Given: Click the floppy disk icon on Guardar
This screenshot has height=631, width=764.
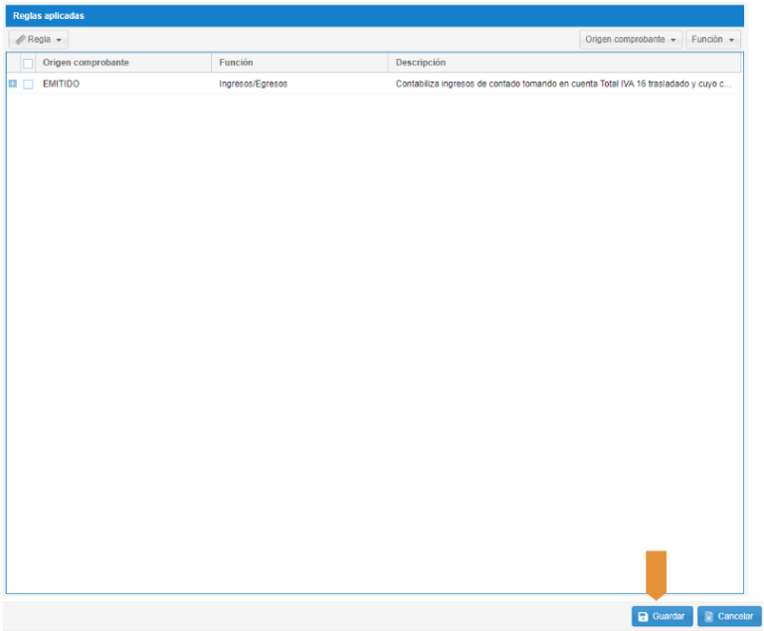Looking at the screenshot, I should pyautogui.click(x=643, y=617).
